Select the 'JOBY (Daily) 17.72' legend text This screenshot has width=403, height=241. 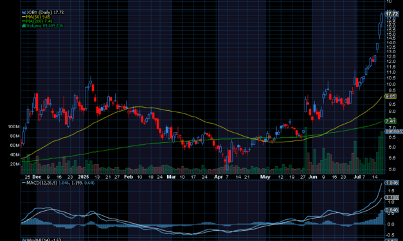click(x=45, y=12)
